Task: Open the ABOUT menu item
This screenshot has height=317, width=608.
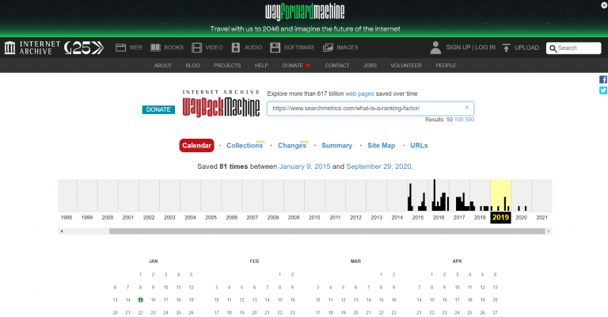Action: [x=162, y=66]
